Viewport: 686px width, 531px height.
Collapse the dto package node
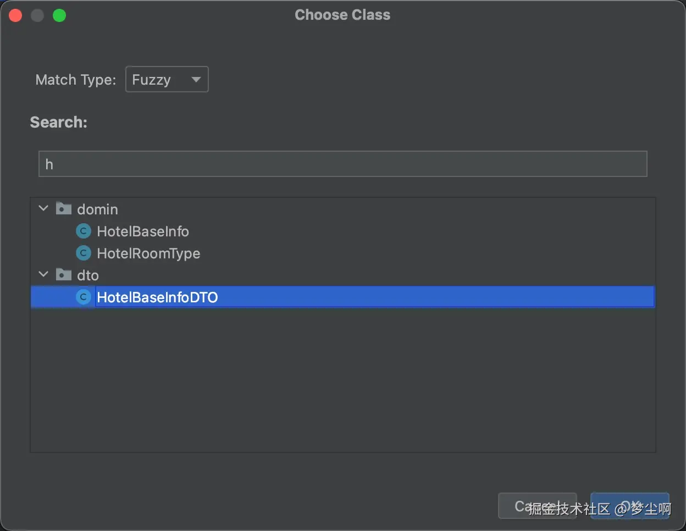click(43, 274)
